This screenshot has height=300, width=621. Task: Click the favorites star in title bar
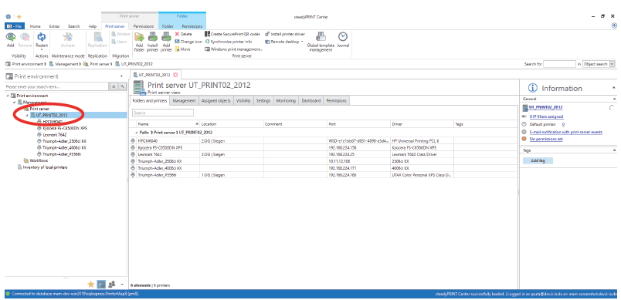click(19, 17)
